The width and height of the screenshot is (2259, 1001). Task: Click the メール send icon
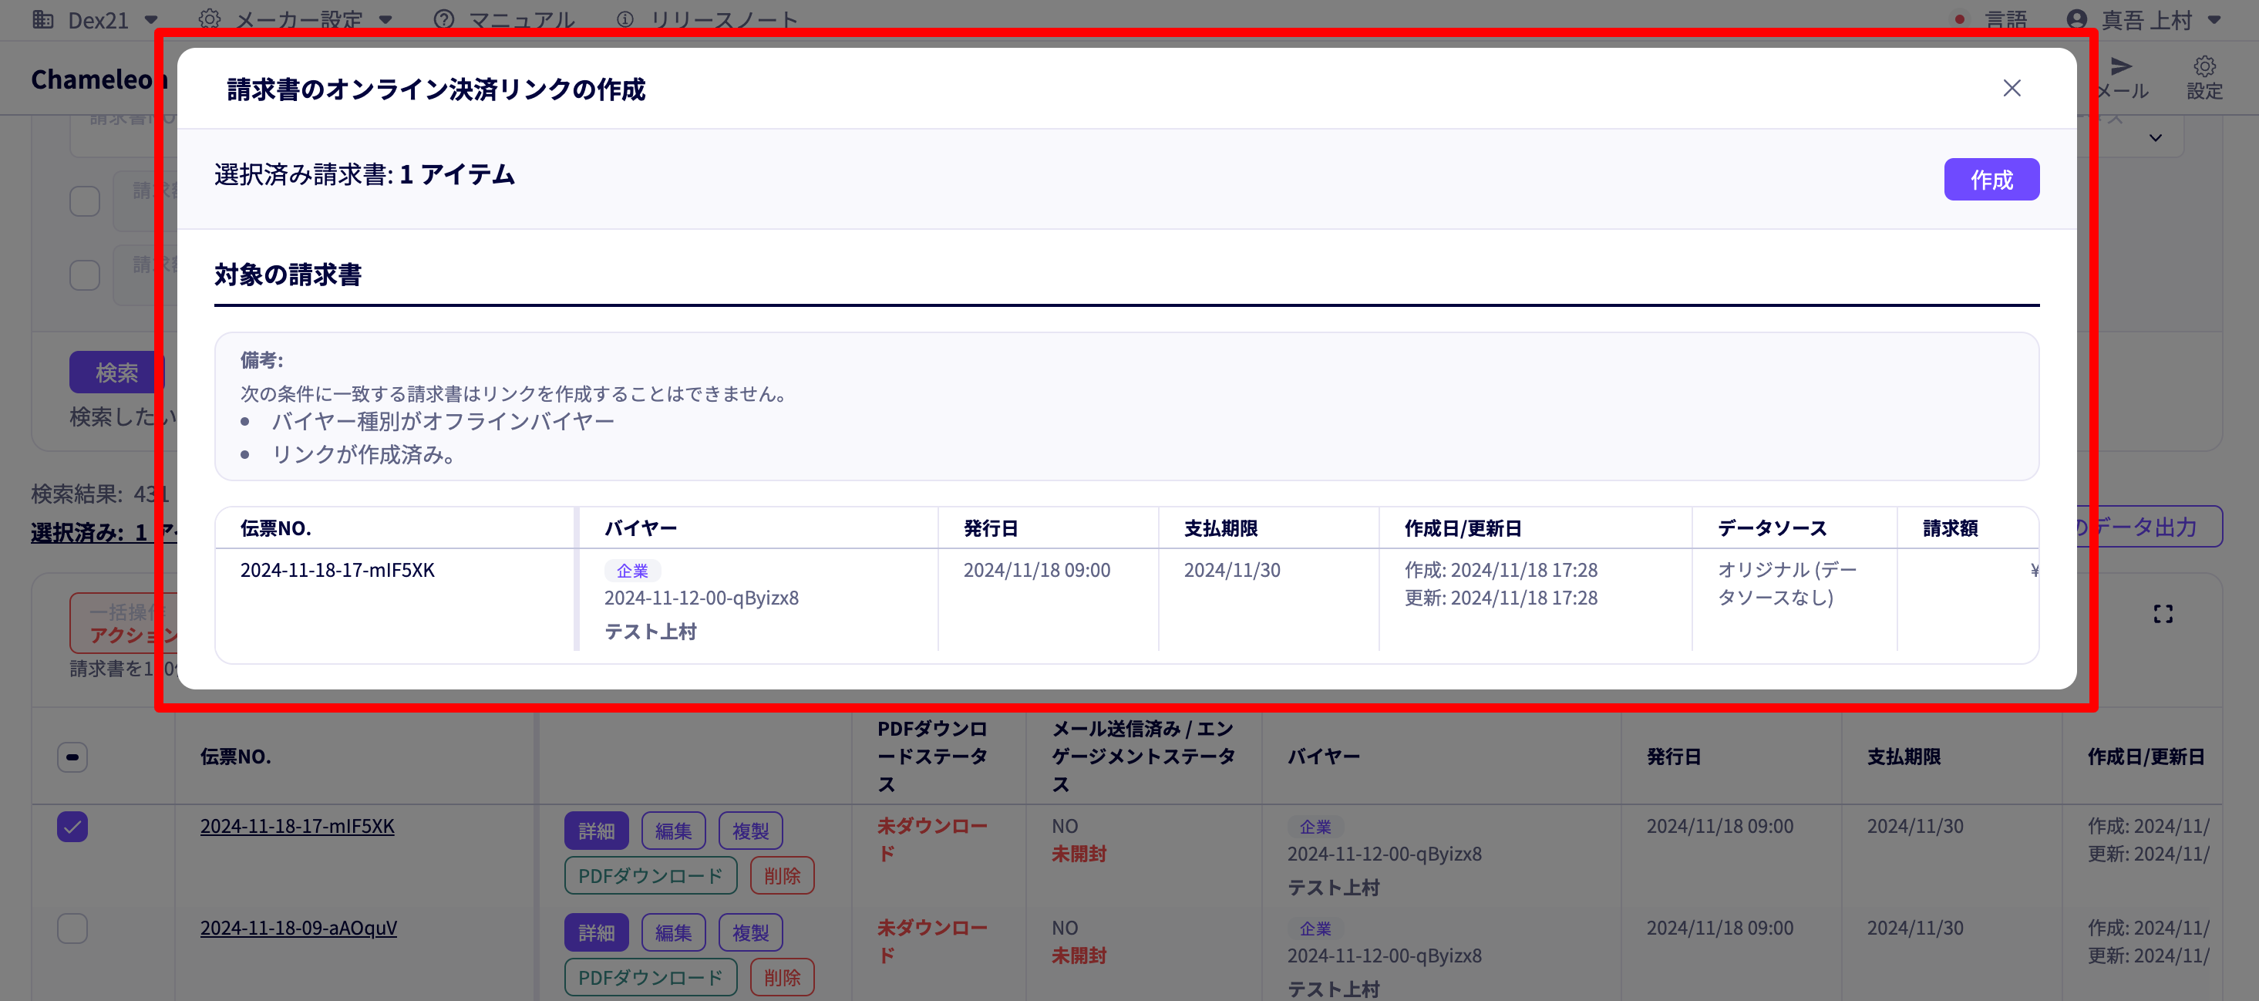(x=2120, y=66)
